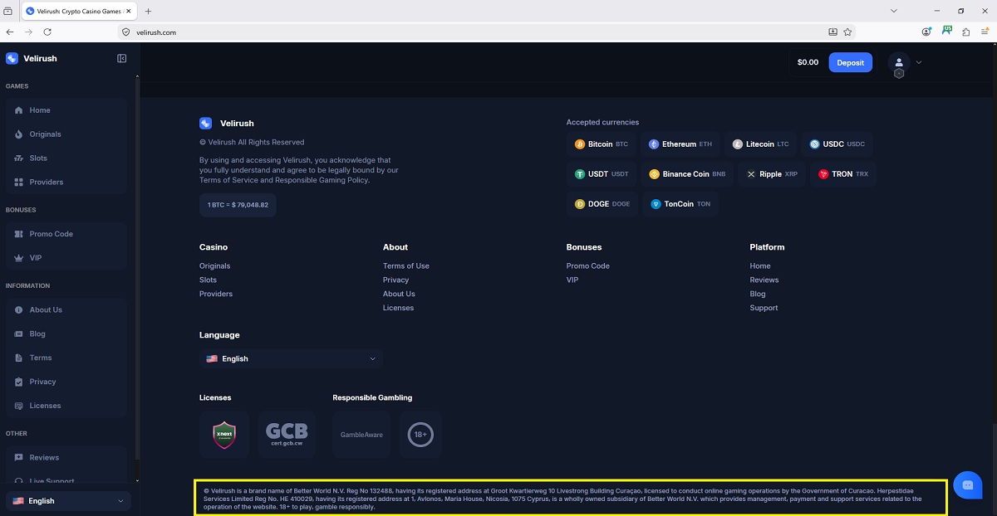This screenshot has height=516, width=997.
Task: Click the About Us info icon in sidebar
Action: (19, 310)
